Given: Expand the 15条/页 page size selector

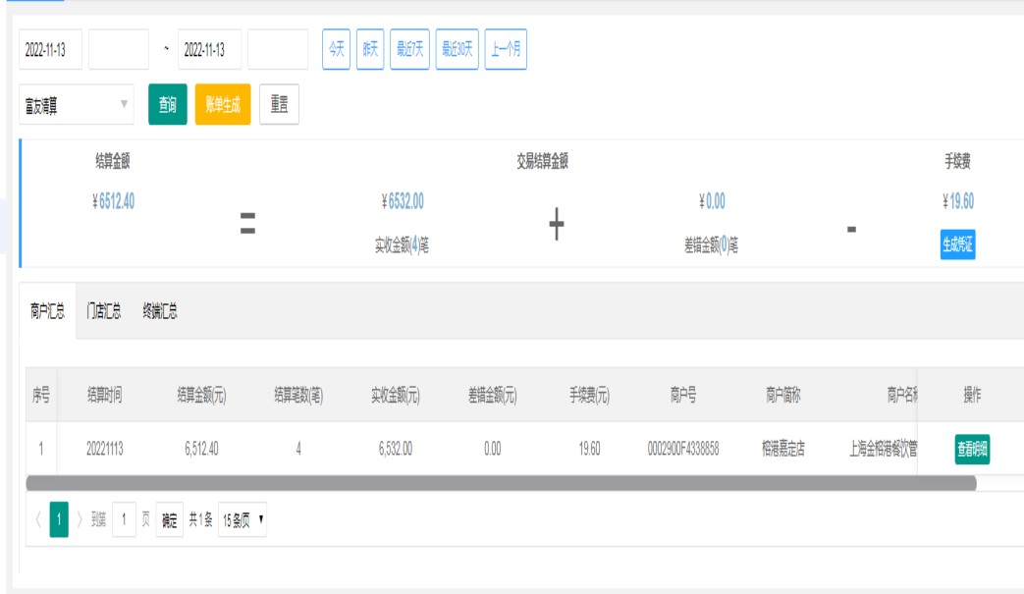Looking at the screenshot, I should coord(243,520).
